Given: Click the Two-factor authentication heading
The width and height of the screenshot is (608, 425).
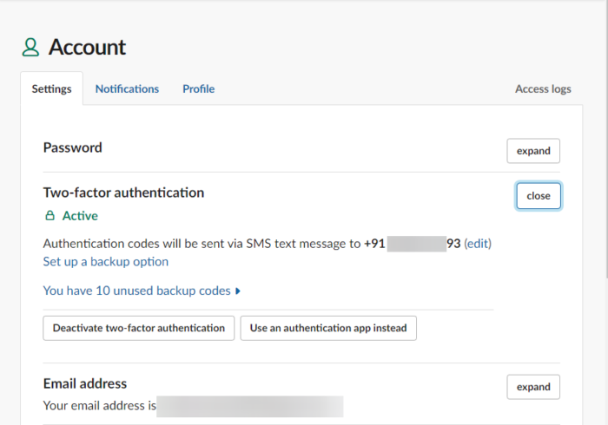Looking at the screenshot, I should tap(123, 193).
